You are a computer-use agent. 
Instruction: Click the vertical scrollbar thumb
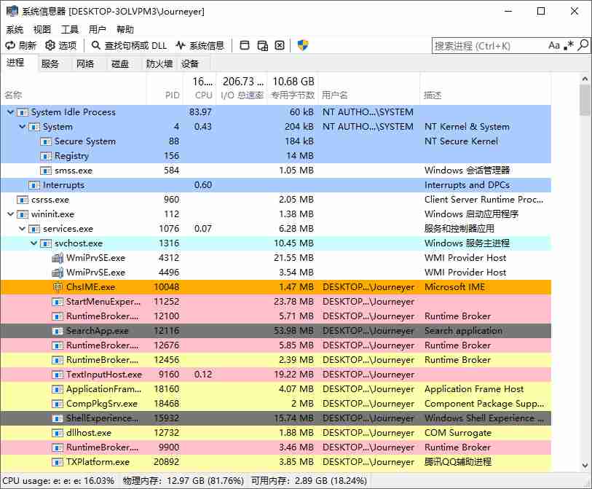(585, 100)
